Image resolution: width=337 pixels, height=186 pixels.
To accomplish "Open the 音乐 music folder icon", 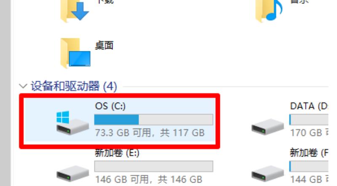I will [269, 11].
